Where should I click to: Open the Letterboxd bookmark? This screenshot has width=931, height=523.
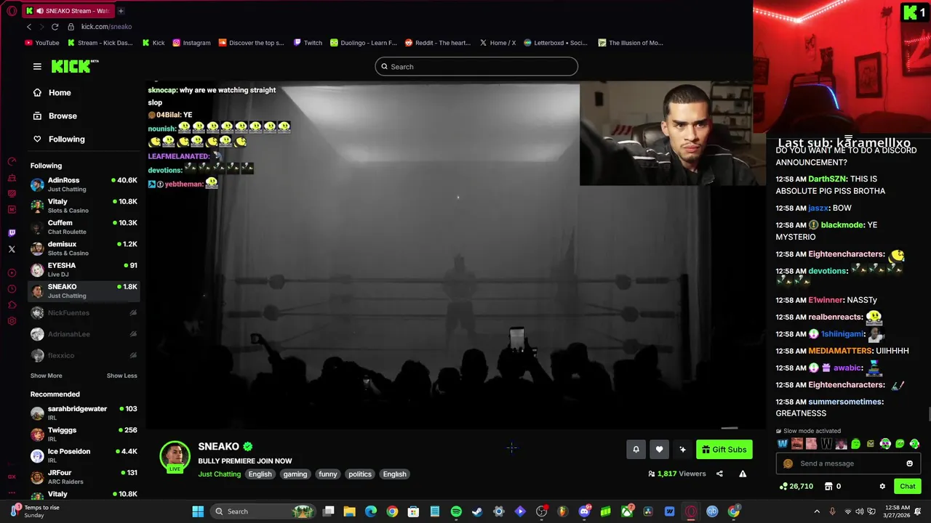[556, 43]
